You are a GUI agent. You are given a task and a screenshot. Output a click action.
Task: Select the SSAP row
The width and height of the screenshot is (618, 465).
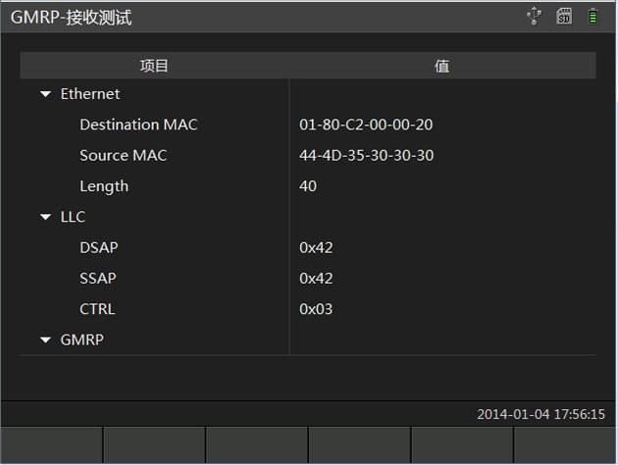(x=308, y=279)
